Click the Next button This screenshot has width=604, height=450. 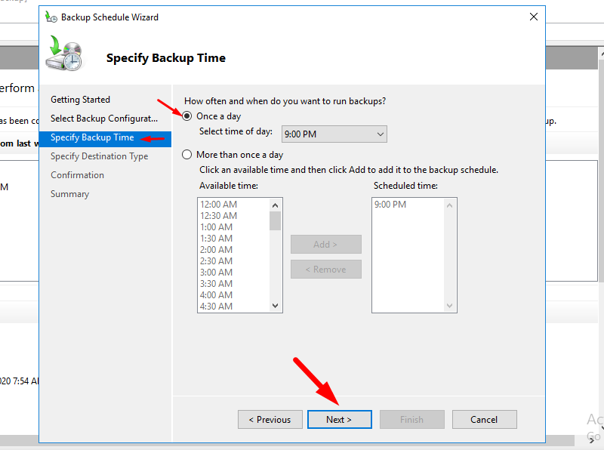[x=339, y=420]
